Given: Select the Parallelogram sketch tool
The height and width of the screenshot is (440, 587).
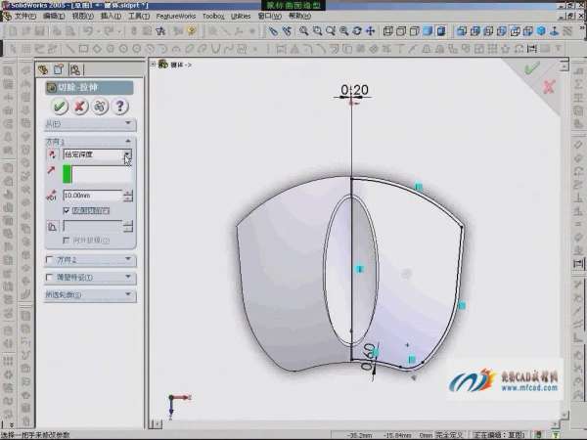Looking at the screenshot, I should [97, 49].
